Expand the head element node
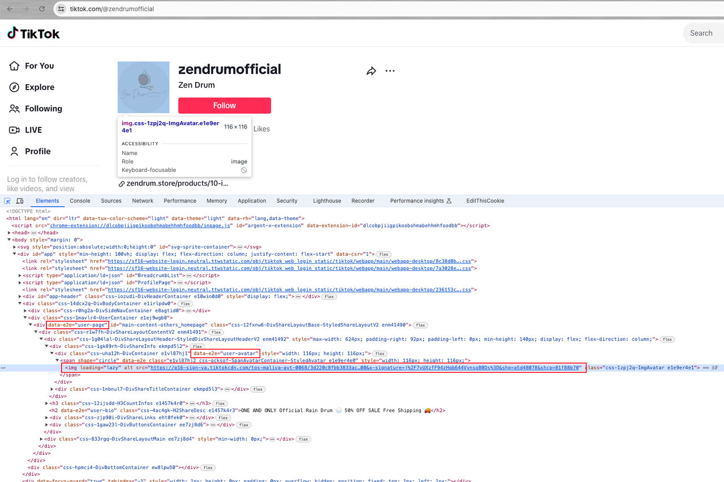 pos(10,233)
